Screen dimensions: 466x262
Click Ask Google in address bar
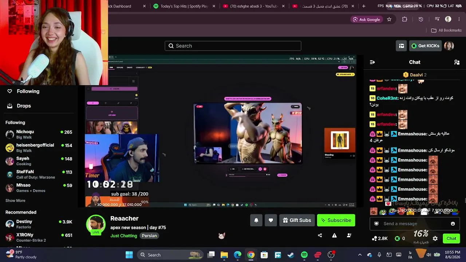tap(366, 19)
